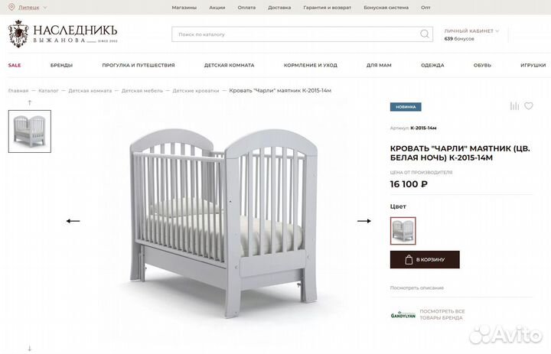Open the Наследникъ logo home link
The width and height of the screenshot is (551, 354).
(x=63, y=34)
